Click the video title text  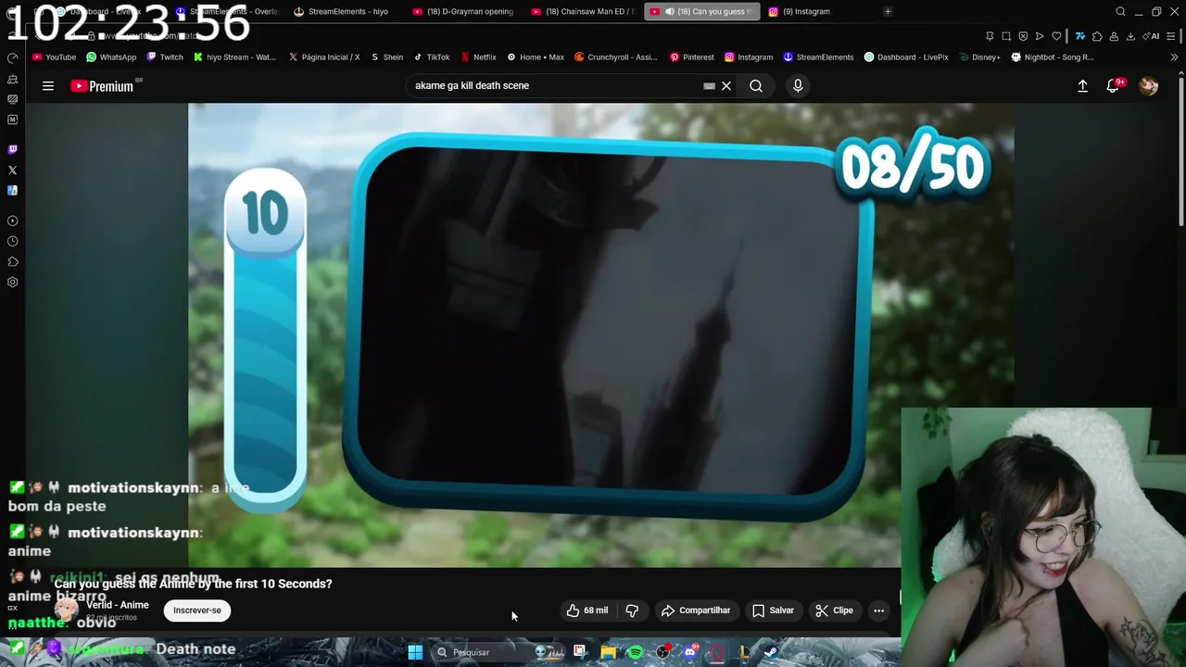click(193, 584)
